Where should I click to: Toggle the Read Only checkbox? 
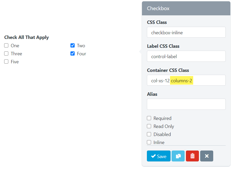149,126
